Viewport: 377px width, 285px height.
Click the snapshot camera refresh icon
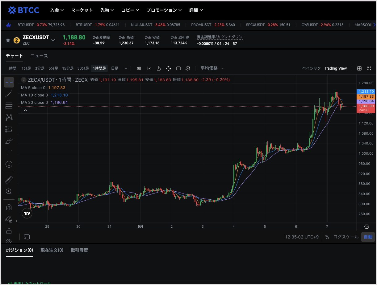pos(188,68)
